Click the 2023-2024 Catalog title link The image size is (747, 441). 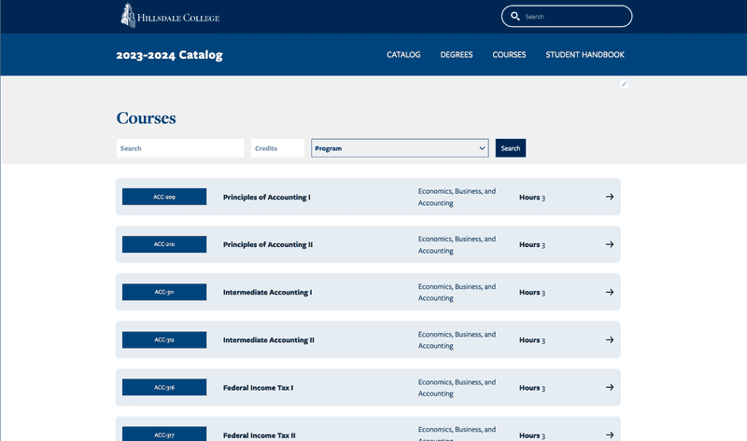pyautogui.click(x=169, y=55)
